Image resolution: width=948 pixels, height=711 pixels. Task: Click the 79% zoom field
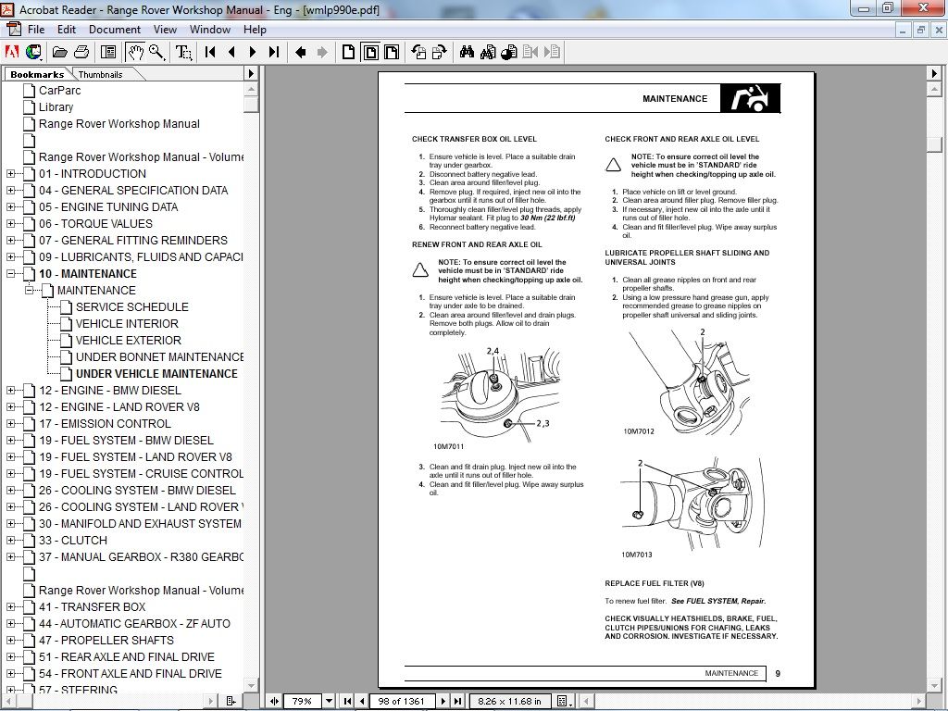click(303, 701)
